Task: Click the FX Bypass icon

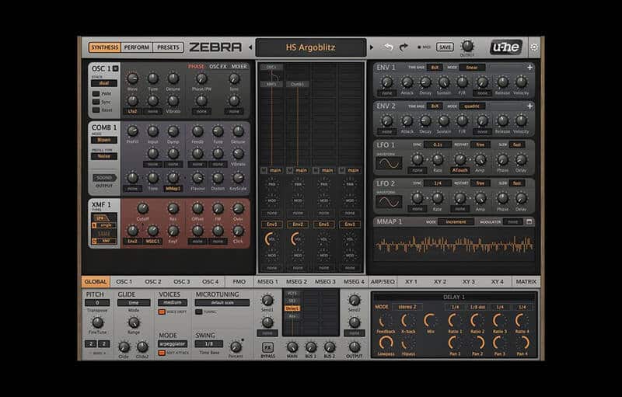Action: coord(267,347)
